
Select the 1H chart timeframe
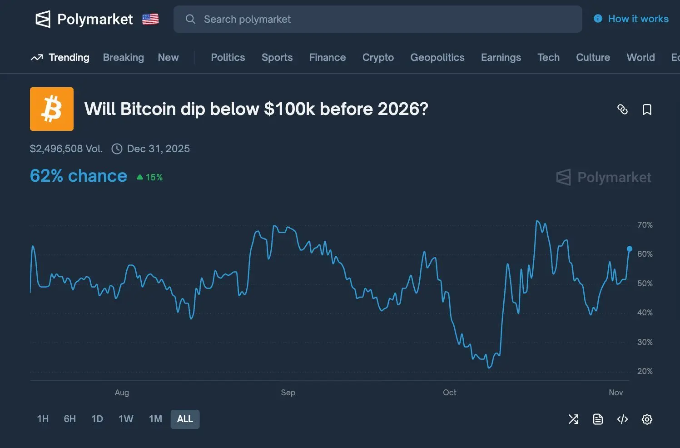[43, 419]
